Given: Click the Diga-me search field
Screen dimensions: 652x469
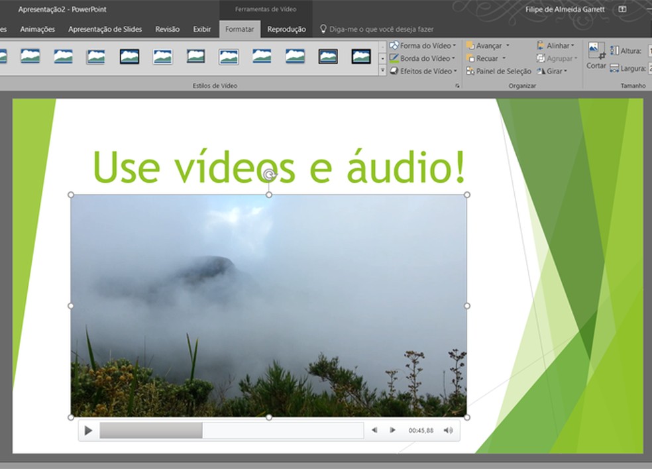Looking at the screenshot, I should click(378, 28).
